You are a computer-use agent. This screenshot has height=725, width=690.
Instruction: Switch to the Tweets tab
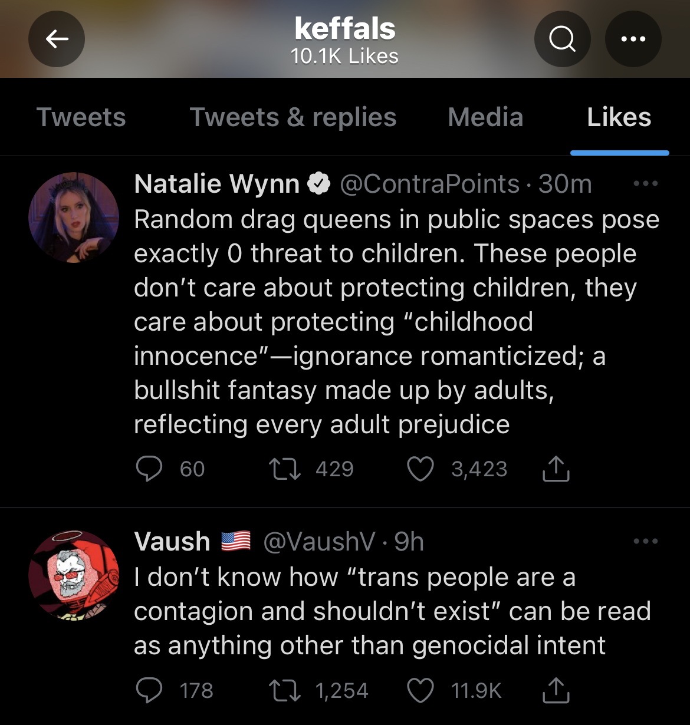click(x=81, y=117)
